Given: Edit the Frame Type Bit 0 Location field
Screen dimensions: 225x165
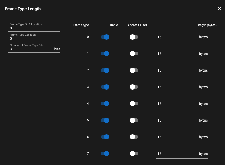Looking at the screenshot, I should click(x=34, y=28).
